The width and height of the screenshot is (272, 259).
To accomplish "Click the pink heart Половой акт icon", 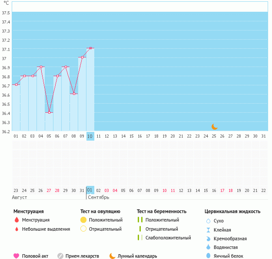I will click(x=17, y=256).
